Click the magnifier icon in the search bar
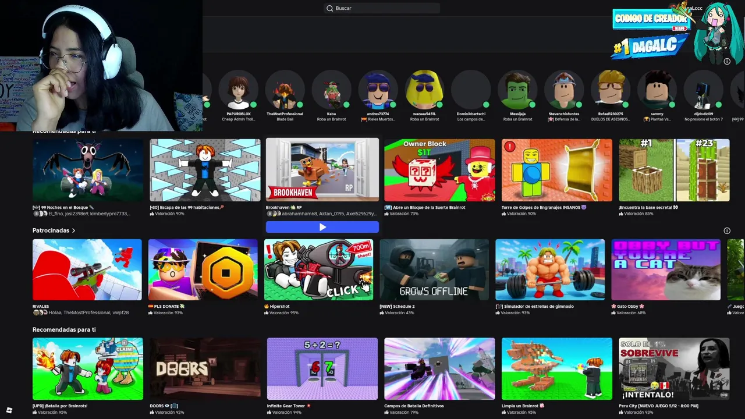745x419 pixels. coord(329,8)
